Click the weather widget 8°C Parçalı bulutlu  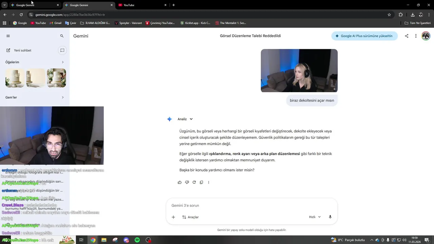point(348,240)
